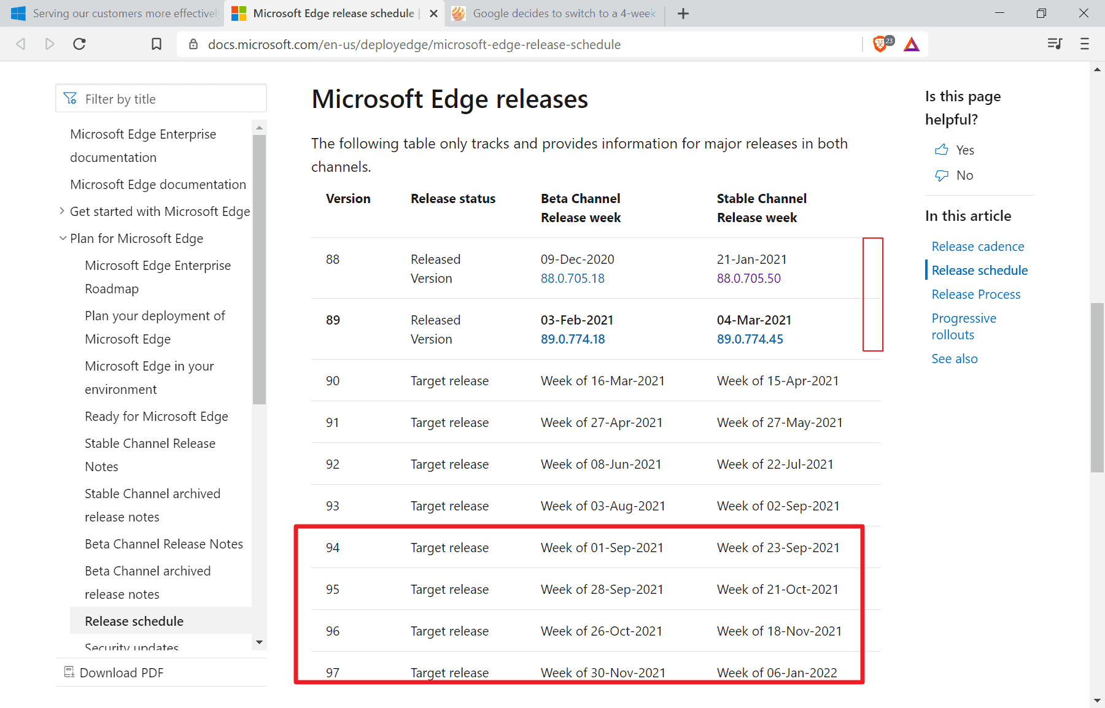Screen dimensions: 1105x708
Task: Jump to Release cadence section
Action: coord(977,247)
